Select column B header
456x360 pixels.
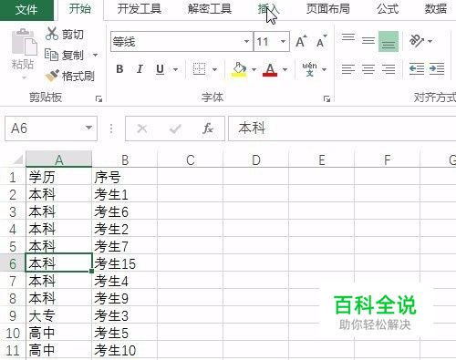pos(125,159)
